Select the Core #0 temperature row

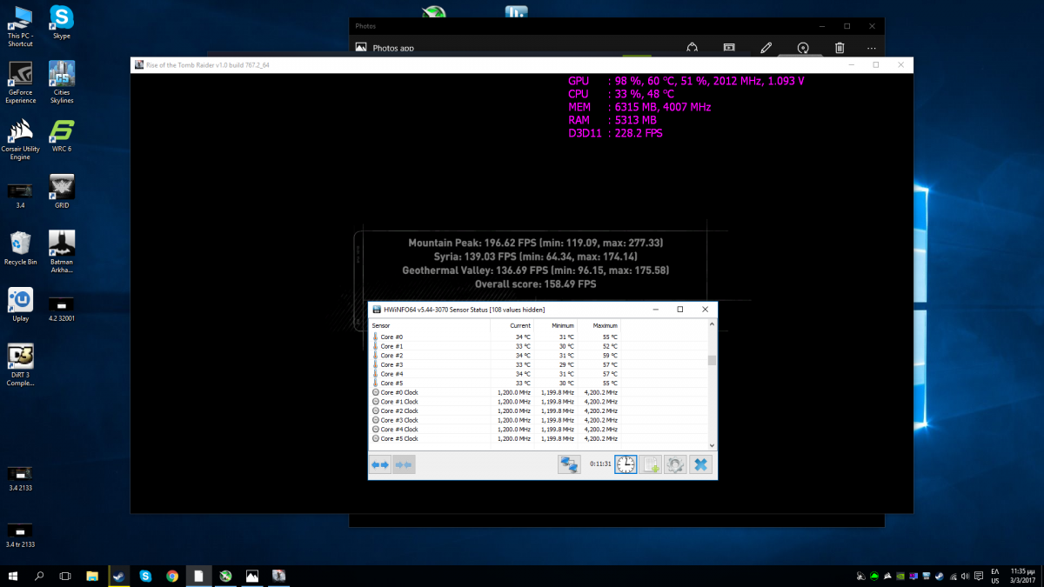pos(538,337)
